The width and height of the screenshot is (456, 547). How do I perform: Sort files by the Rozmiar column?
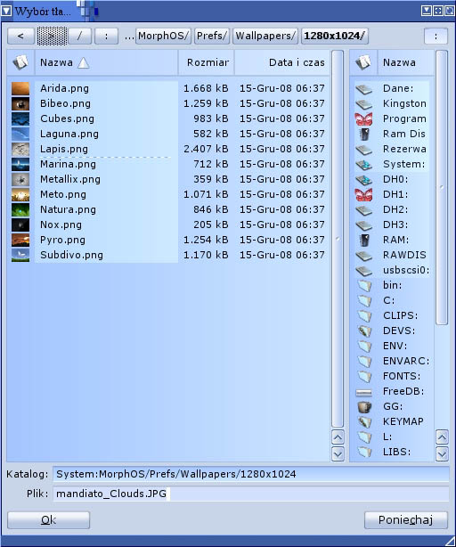tap(207, 62)
